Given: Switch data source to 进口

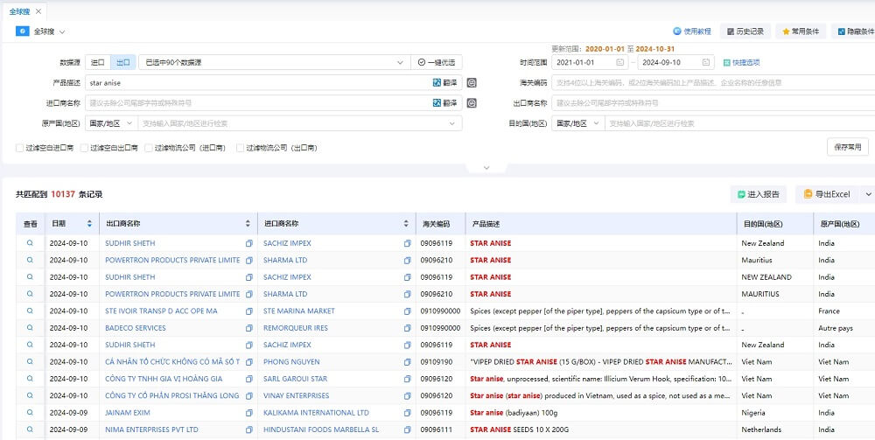Looking at the screenshot, I should (98, 62).
